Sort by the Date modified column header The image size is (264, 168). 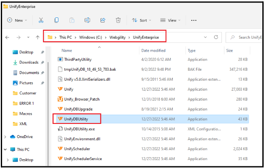(x=153, y=50)
